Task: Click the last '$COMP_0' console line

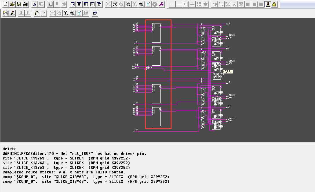Action: pyautogui.click(x=86, y=181)
